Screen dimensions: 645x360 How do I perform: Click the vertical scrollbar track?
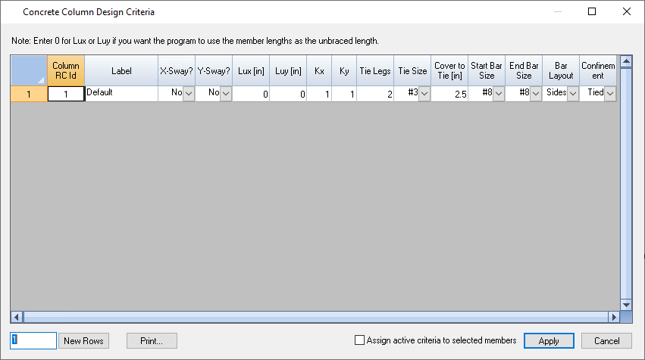626,183
